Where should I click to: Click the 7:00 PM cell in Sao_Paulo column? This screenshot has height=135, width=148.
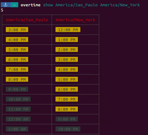click(17, 69)
